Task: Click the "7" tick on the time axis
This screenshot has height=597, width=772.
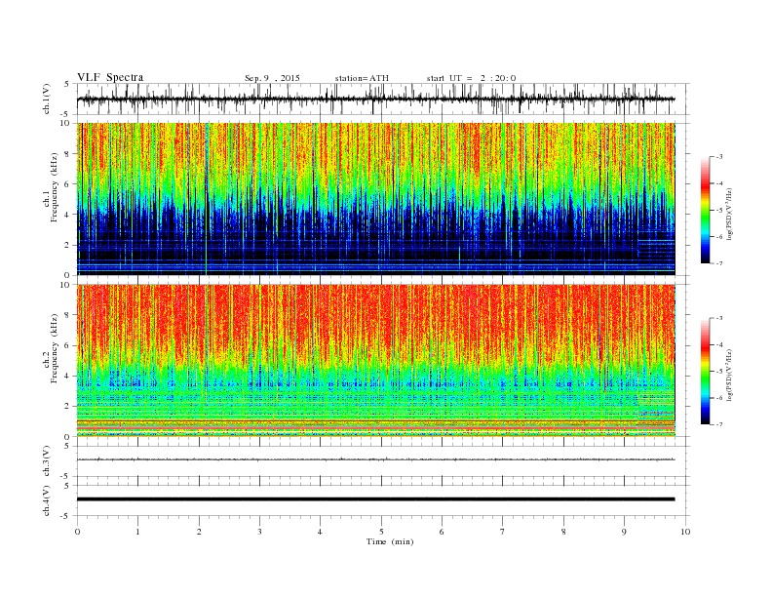Action: click(x=503, y=532)
